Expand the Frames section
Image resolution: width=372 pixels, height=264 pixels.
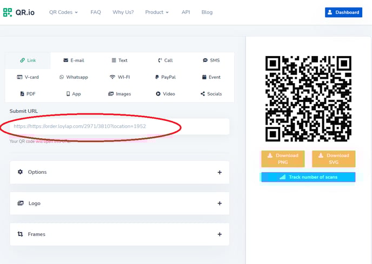(119, 234)
